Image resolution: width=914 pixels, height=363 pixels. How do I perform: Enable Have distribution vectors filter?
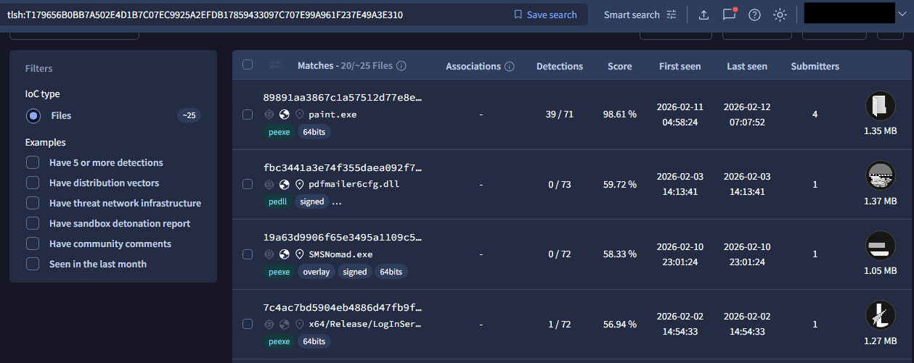[33, 183]
